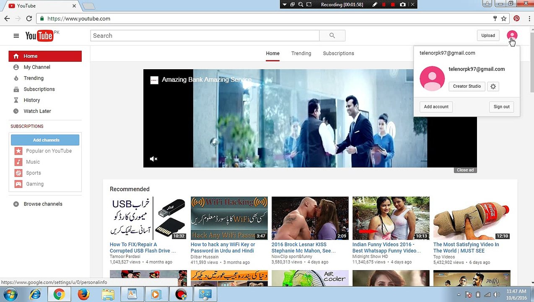534x302 pixels.
Task: Click the search magnifier button
Action: pyautogui.click(x=332, y=36)
